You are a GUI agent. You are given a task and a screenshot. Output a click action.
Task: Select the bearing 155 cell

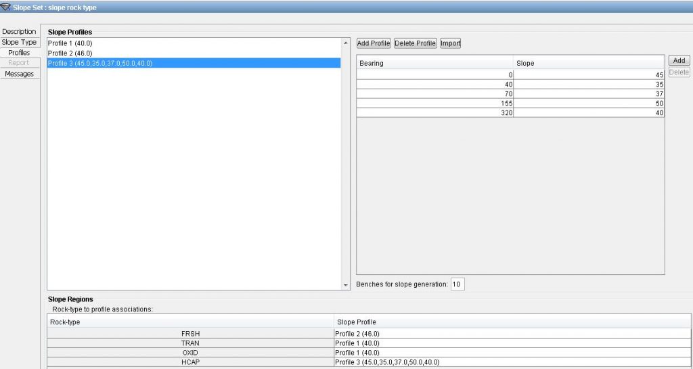[x=434, y=104]
